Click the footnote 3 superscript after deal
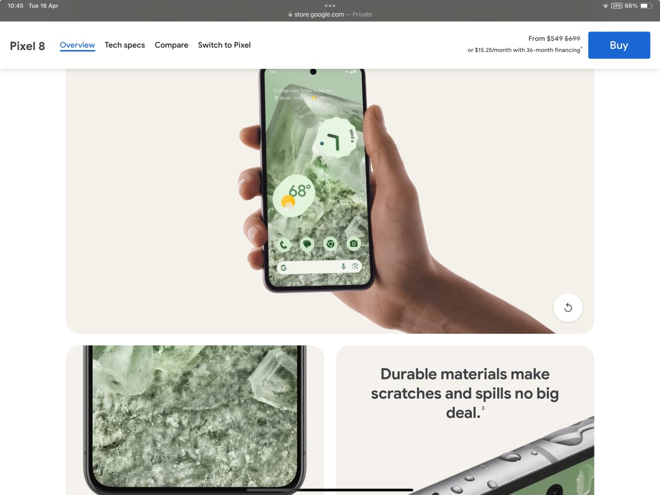The image size is (660, 495). pos(483,408)
